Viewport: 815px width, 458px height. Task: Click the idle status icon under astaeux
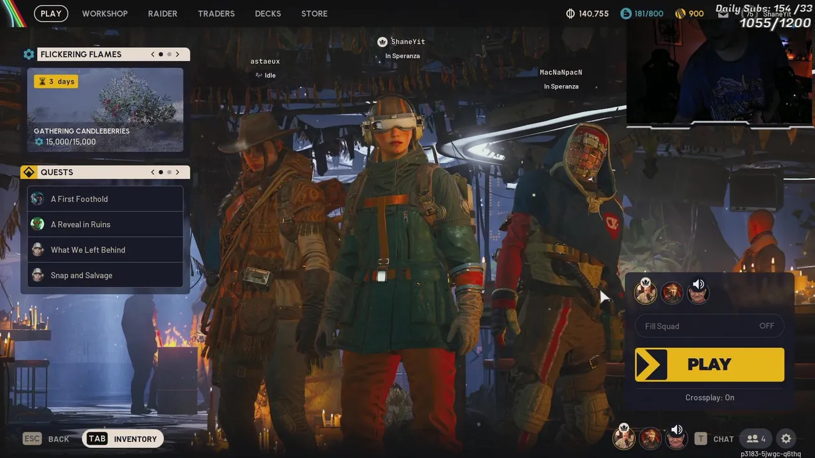click(259, 75)
